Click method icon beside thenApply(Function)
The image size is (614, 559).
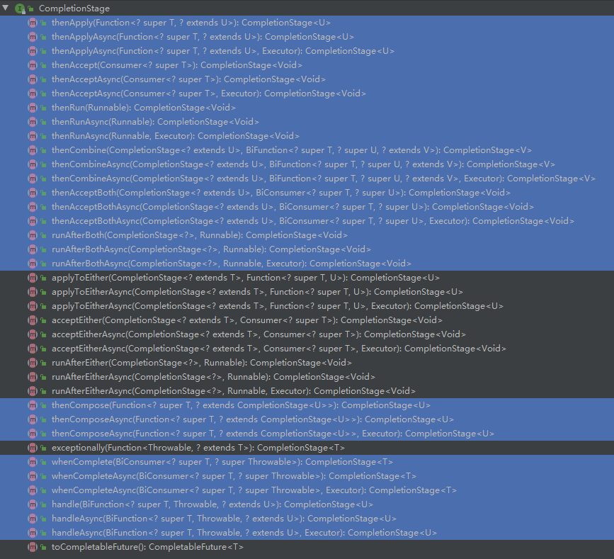click(33, 23)
